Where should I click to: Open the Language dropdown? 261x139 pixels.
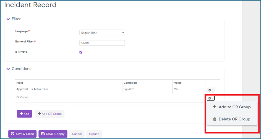coord(102,33)
